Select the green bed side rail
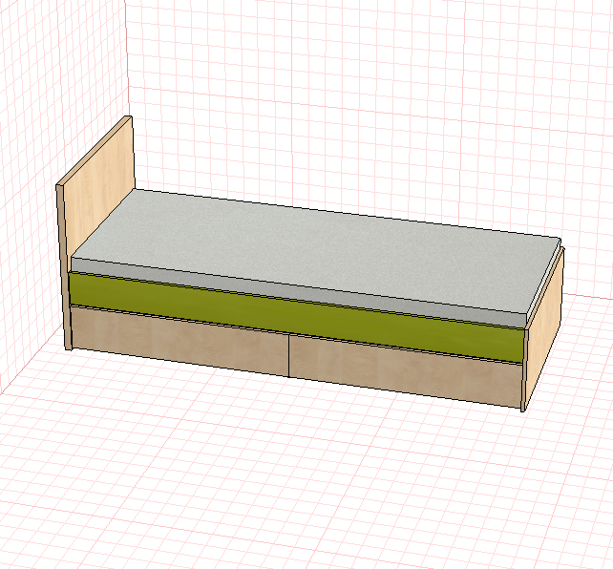Image resolution: width=613 pixels, height=569 pixels. click(296, 317)
